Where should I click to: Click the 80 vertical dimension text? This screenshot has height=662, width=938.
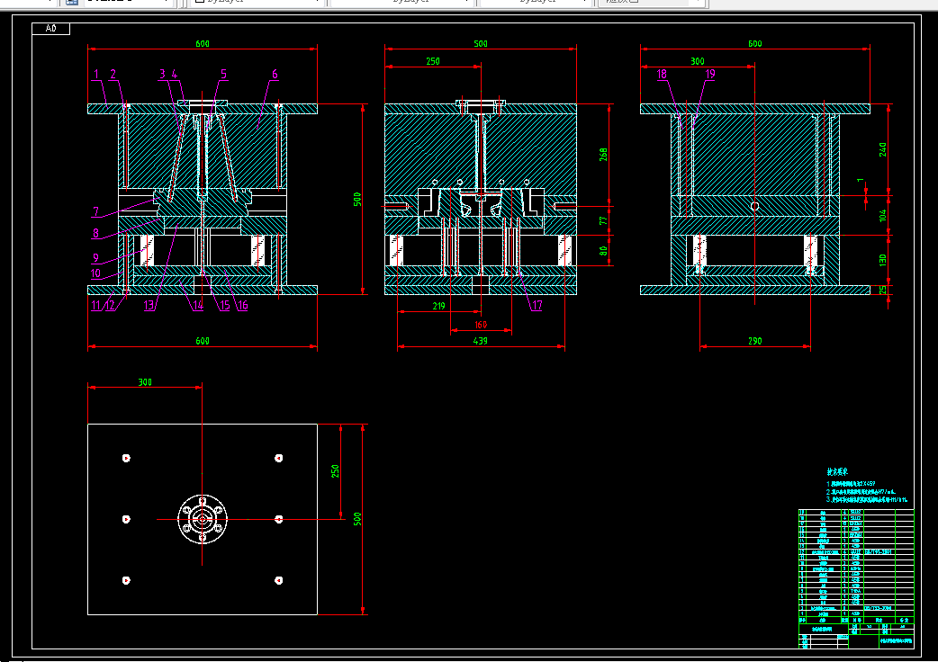click(603, 251)
